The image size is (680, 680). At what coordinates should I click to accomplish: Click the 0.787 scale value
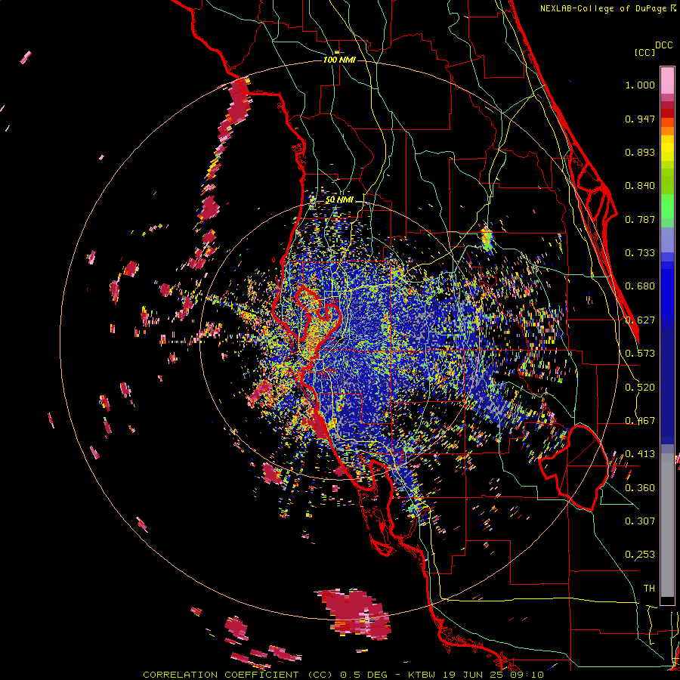640,219
